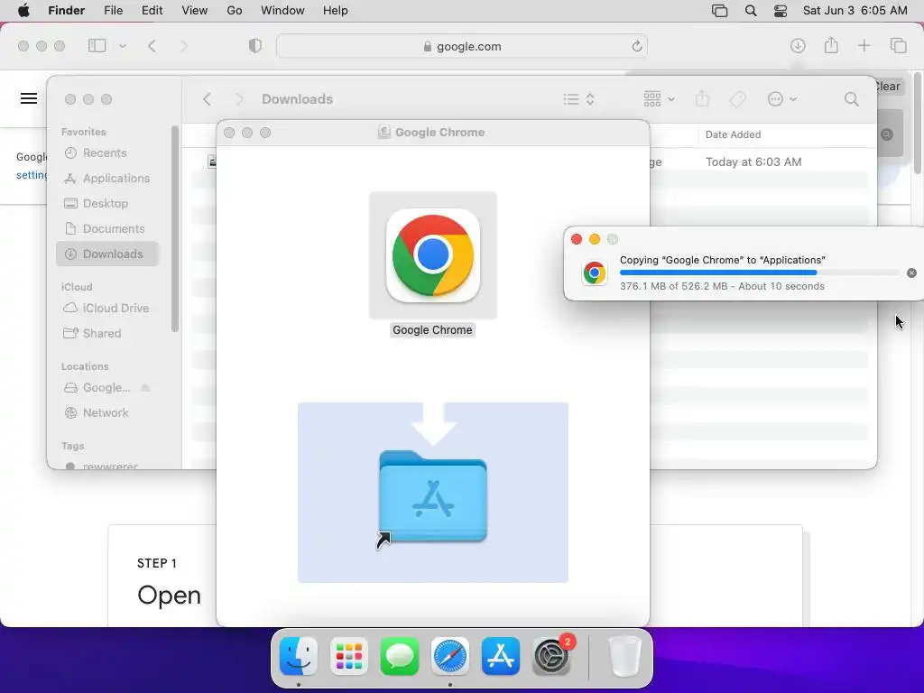Select Desktop in the Finder sidebar
The image size is (924, 693).
click(107, 203)
